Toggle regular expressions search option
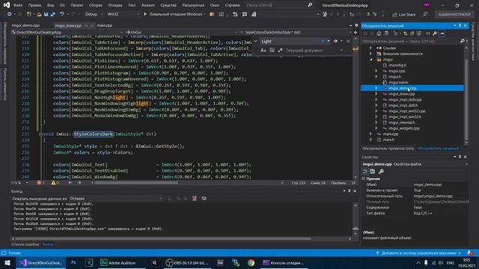The image size is (479, 269). [280, 50]
